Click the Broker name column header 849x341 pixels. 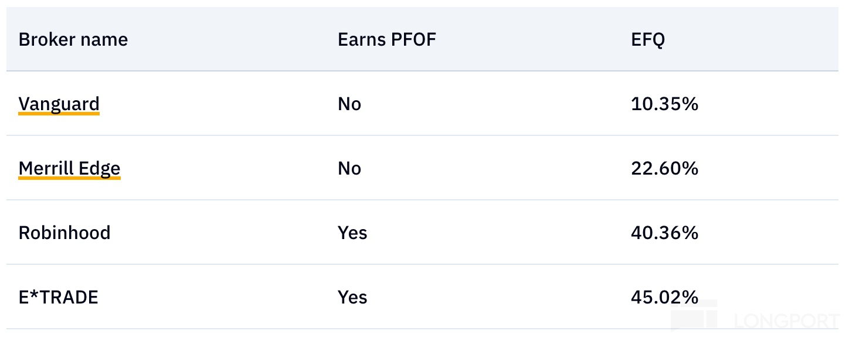point(73,40)
